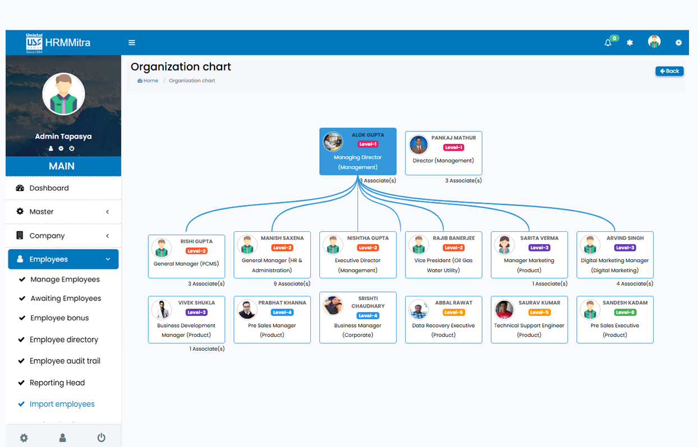Click the hamburger menu icon in header
This screenshot has height=447, width=698.
pyautogui.click(x=132, y=43)
